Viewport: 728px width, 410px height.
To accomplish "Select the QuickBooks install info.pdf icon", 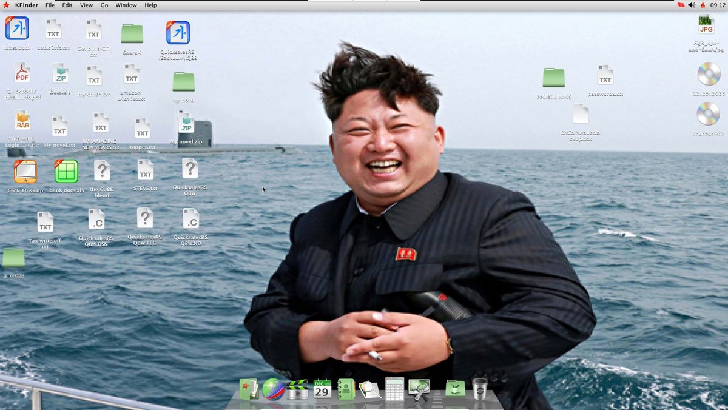I will pyautogui.click(x=22, y=73).
